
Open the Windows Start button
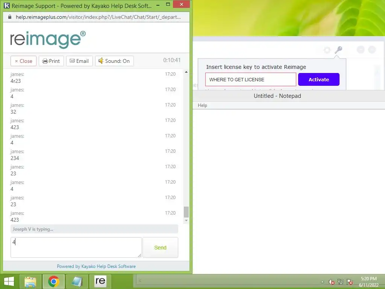click(9, 281)
